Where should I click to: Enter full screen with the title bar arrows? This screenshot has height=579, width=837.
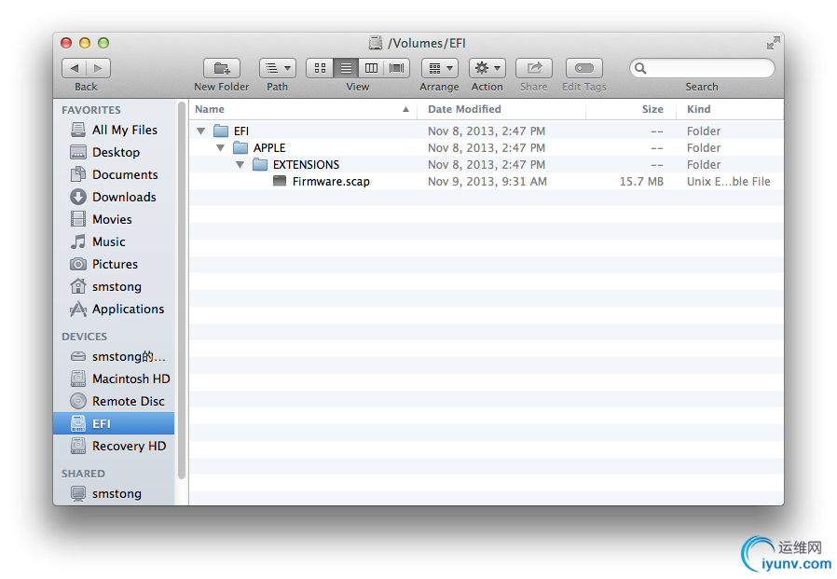click(773, 43)
